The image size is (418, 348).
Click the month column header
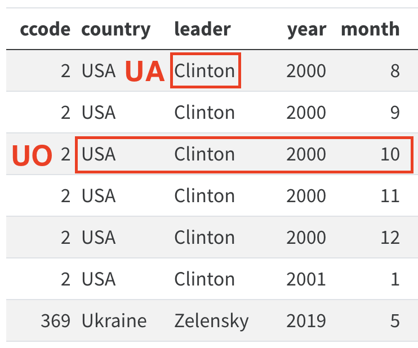point(370,29)
